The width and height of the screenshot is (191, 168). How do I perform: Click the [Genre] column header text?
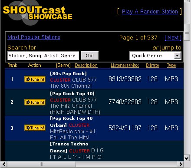[x=63, y=65]
